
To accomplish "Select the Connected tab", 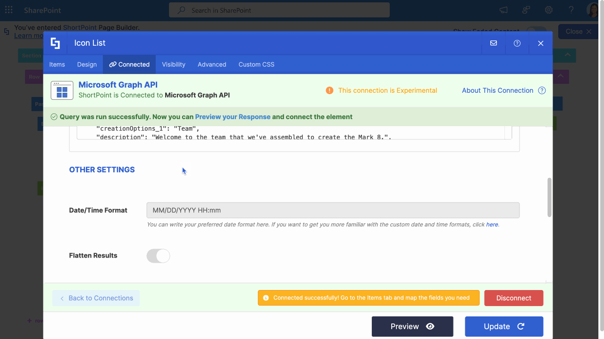I will click(x=129, y=65).
